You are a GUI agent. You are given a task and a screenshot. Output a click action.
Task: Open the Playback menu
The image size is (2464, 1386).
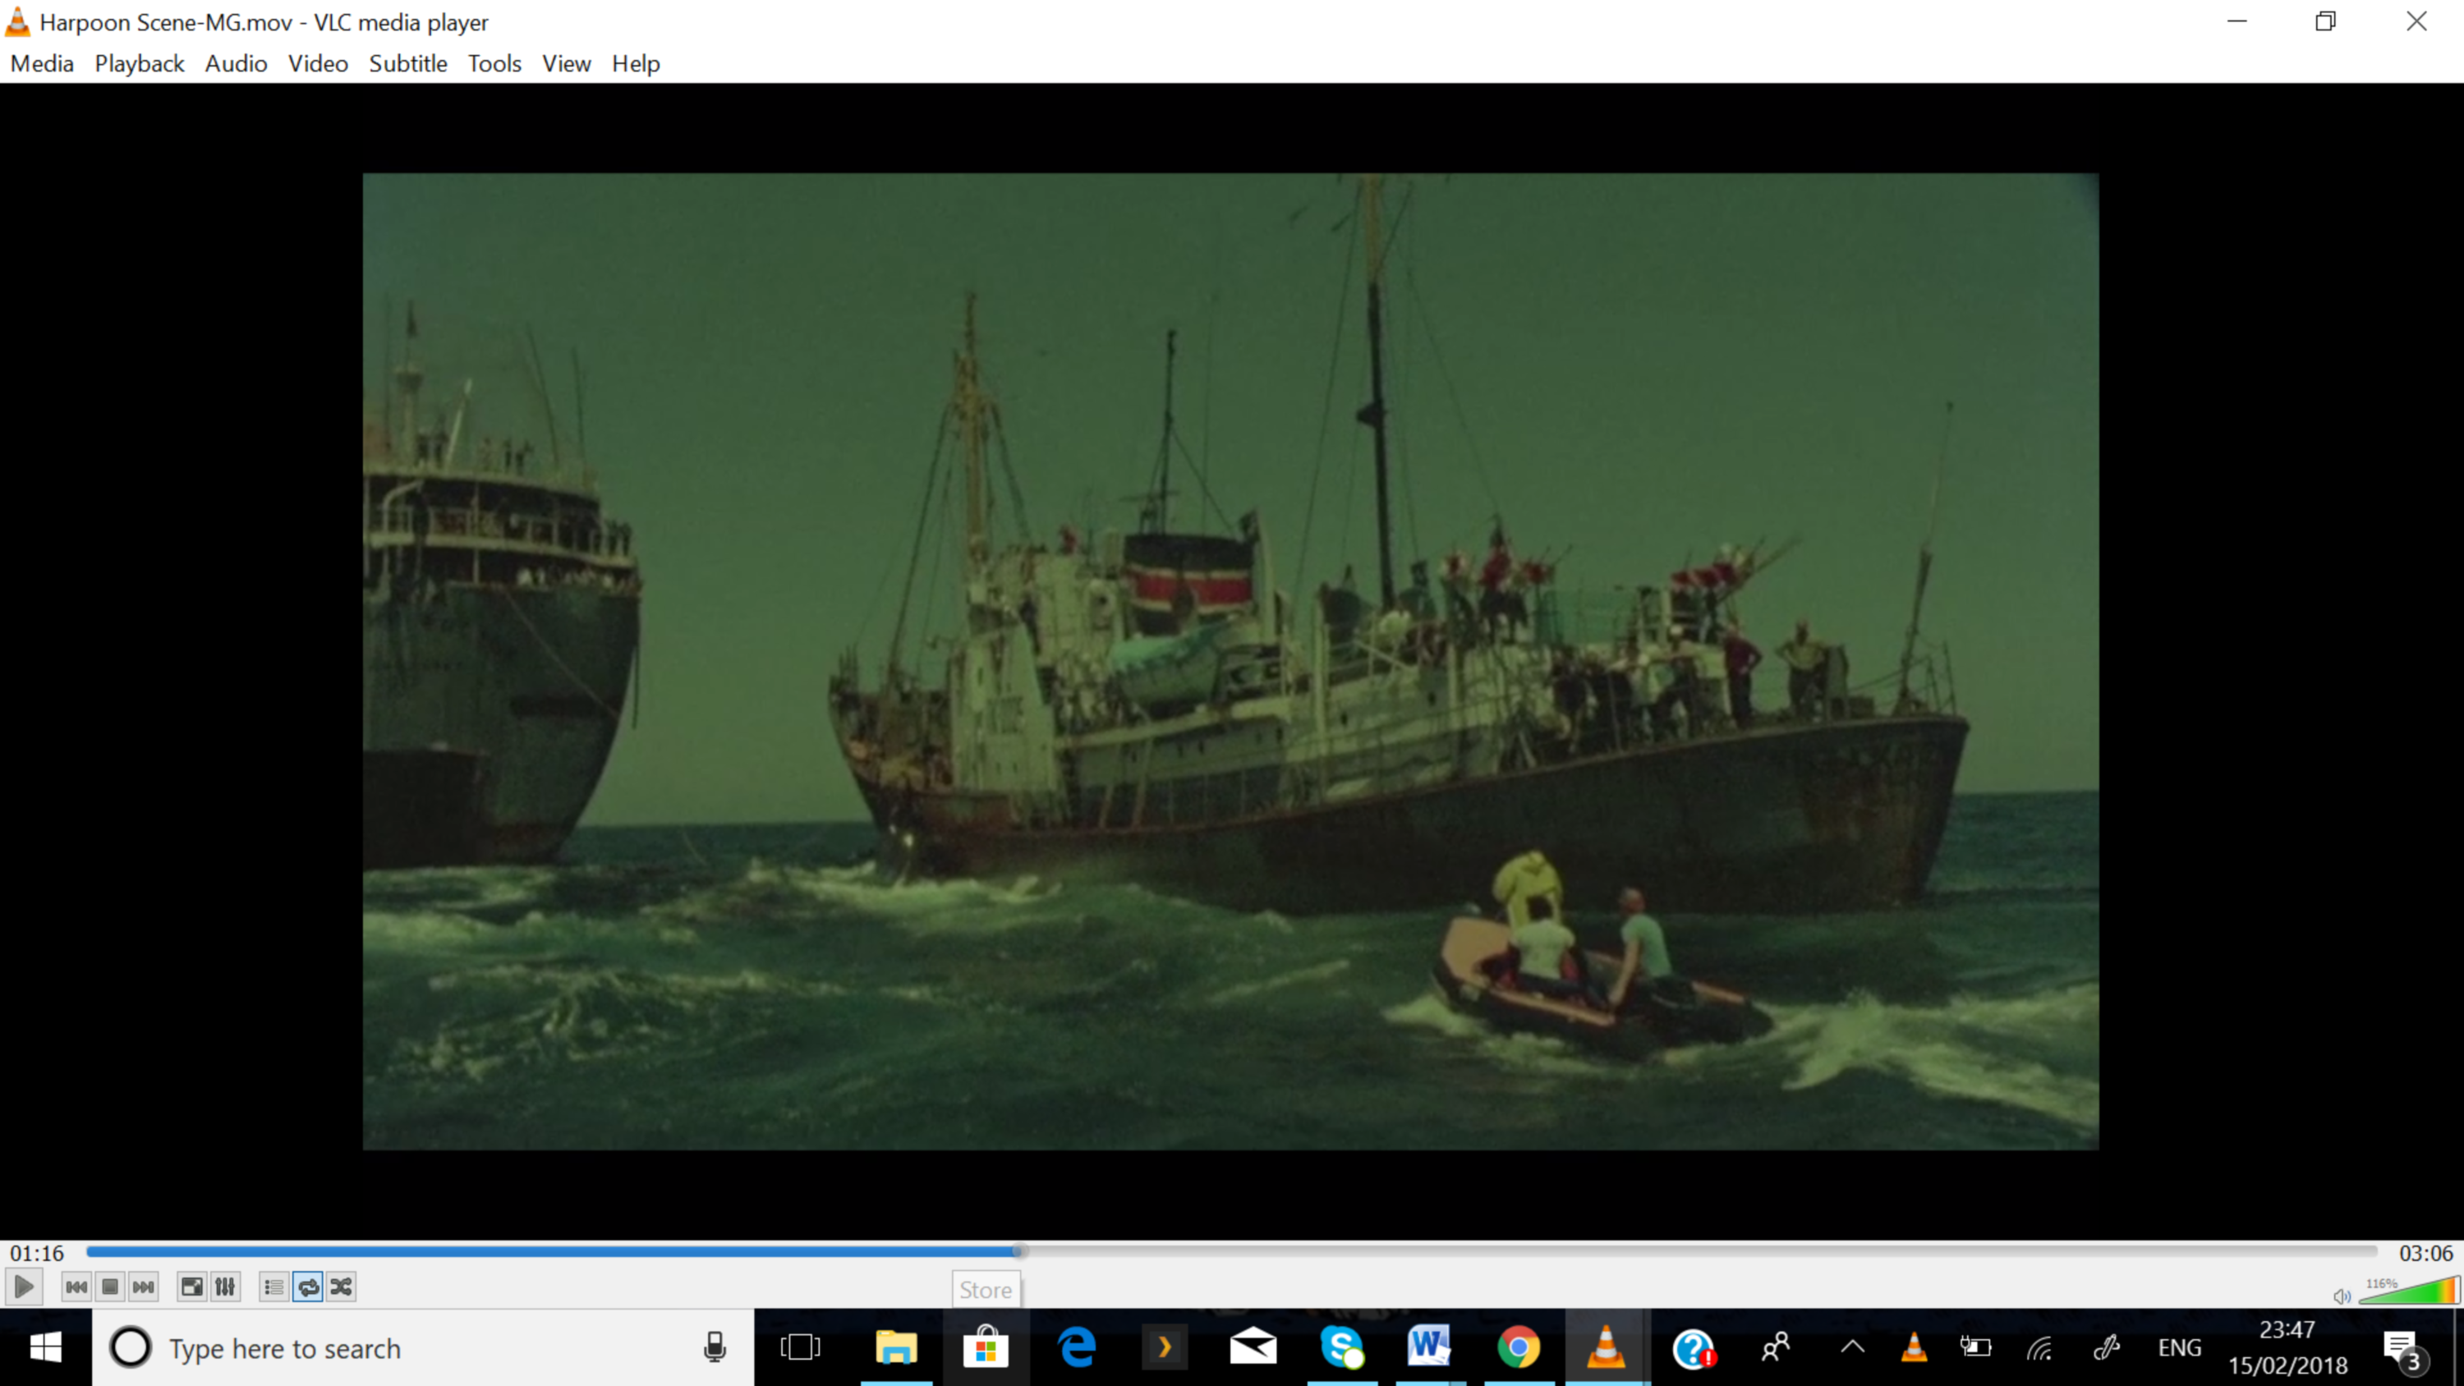140,63
